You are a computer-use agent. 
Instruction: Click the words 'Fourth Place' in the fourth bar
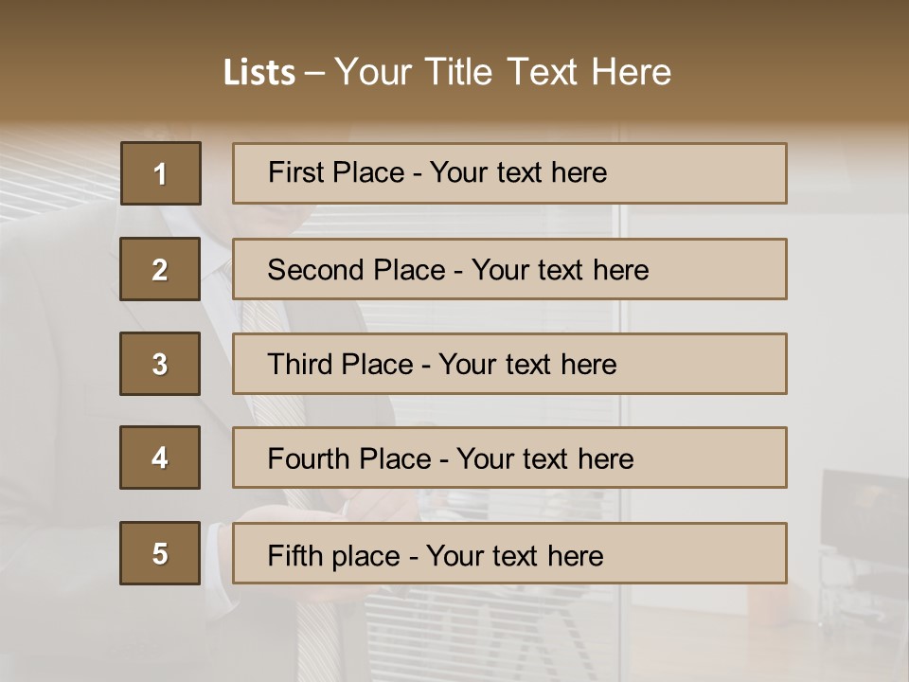[x=349, y=458]
